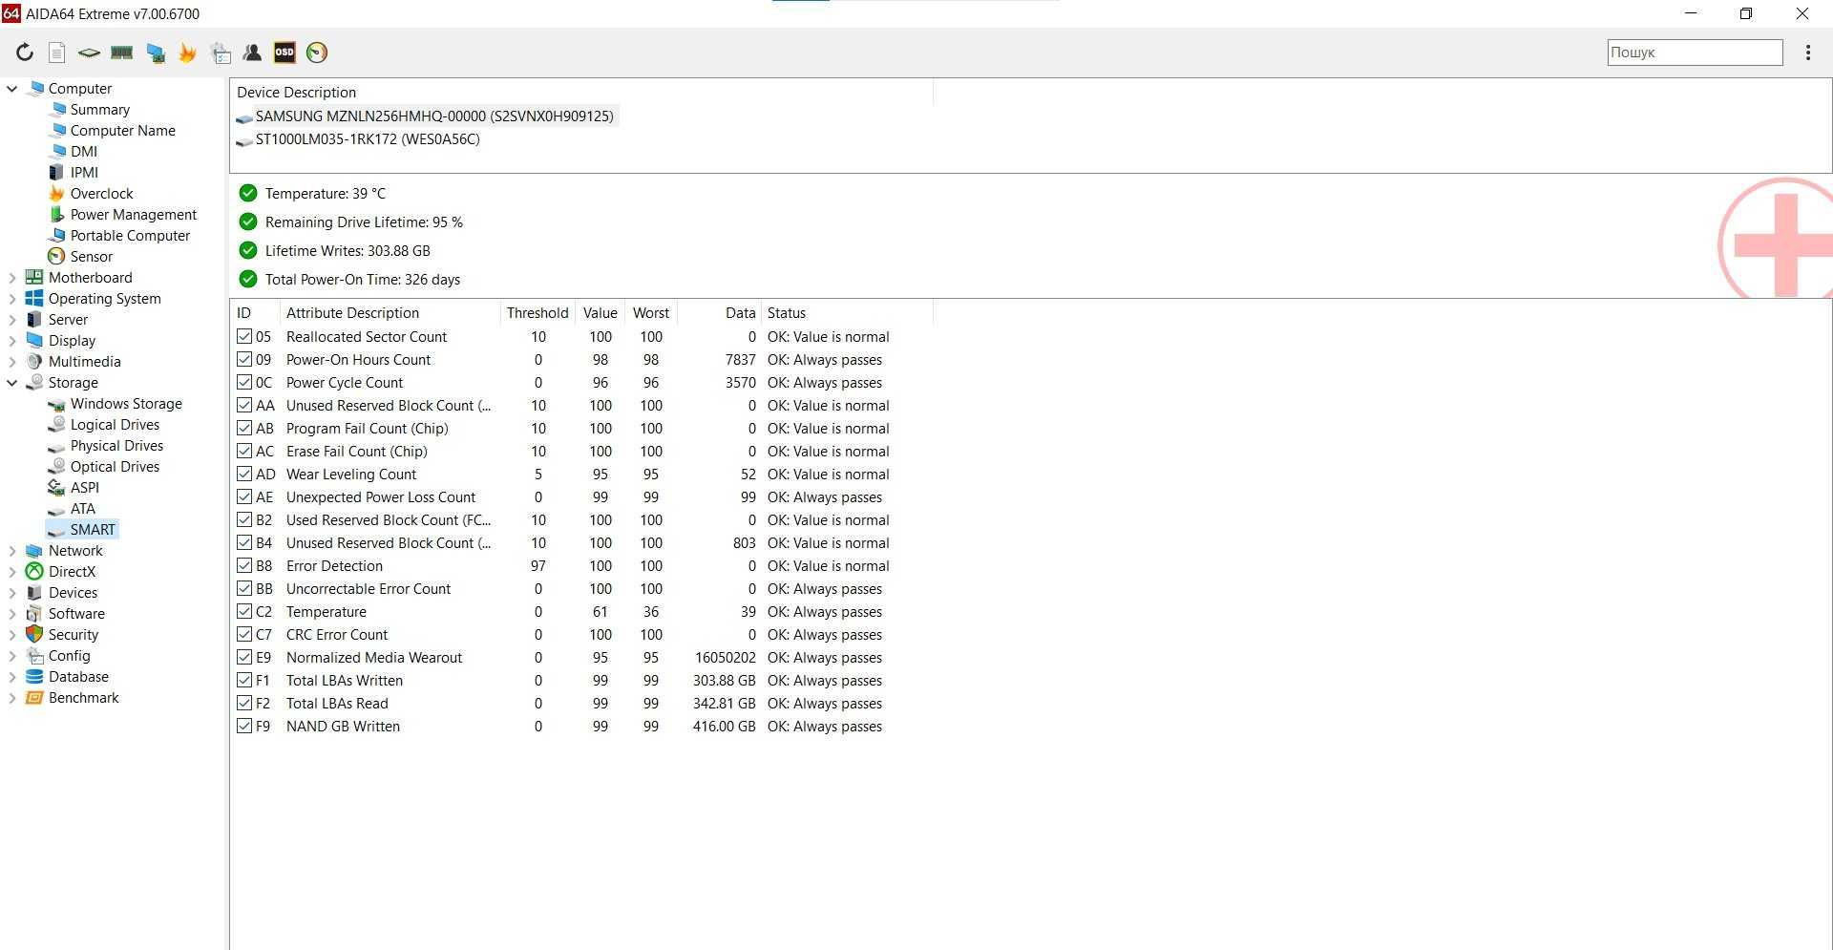Open the three-dot options menu

click(1808, 53)
